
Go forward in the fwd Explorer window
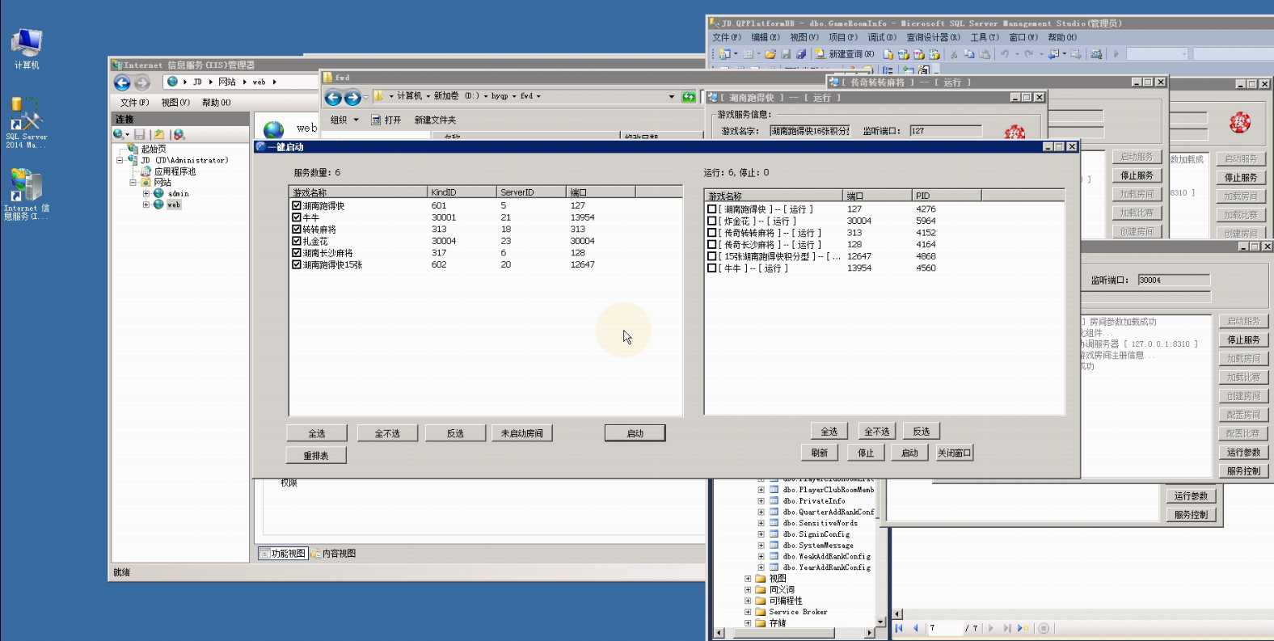pos(352,98)
